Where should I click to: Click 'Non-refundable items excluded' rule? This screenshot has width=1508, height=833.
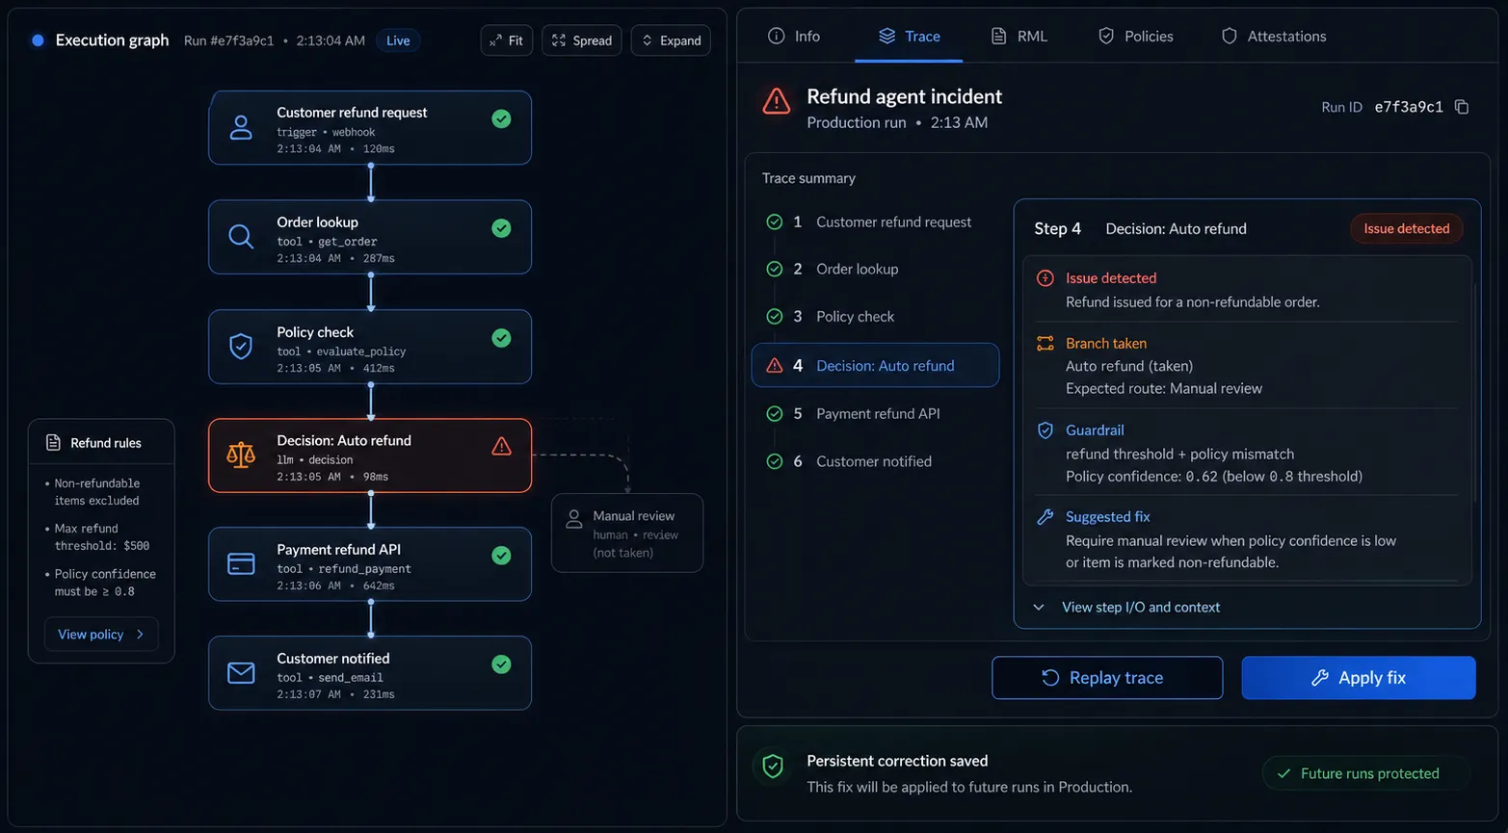pos(97,491)
